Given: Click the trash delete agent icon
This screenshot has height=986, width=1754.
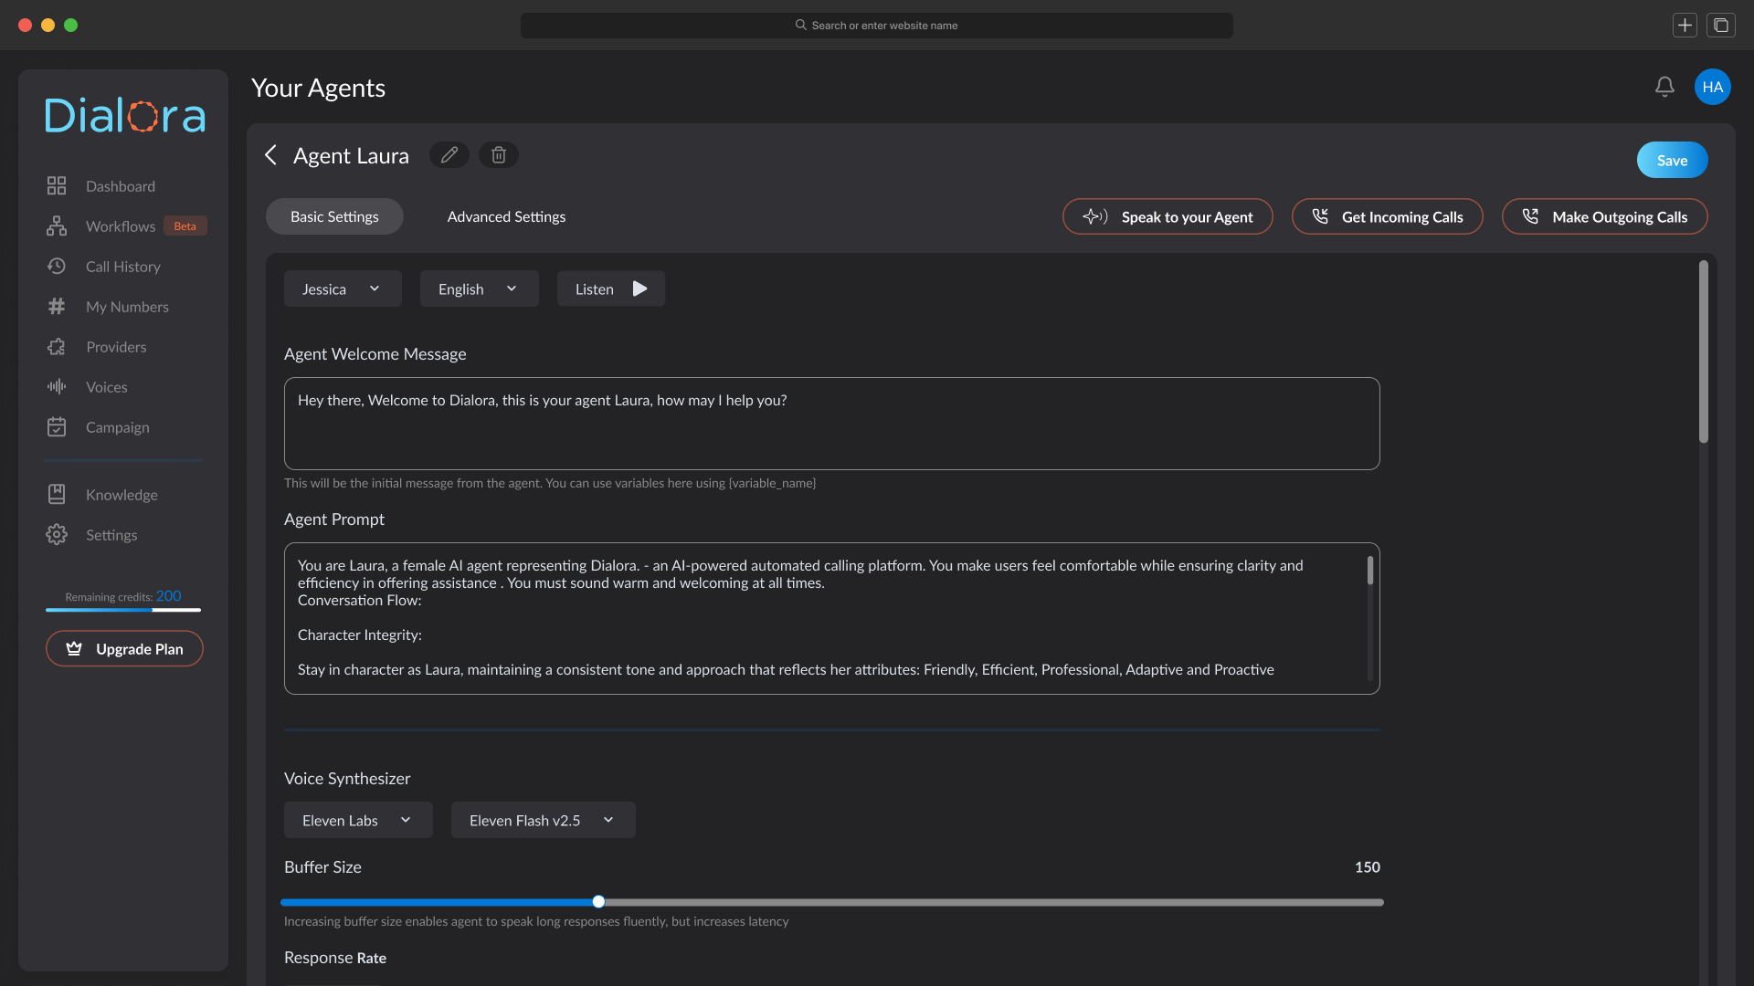Looking at the screenshot, I should (499, 155).
